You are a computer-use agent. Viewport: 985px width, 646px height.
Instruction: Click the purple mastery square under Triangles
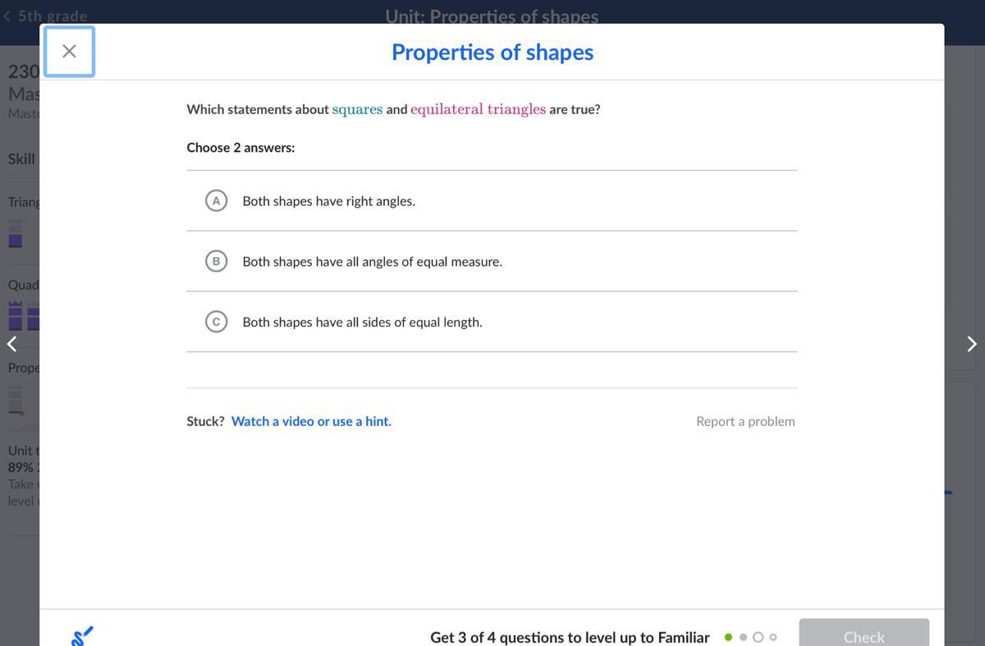[x=16, y=241]
